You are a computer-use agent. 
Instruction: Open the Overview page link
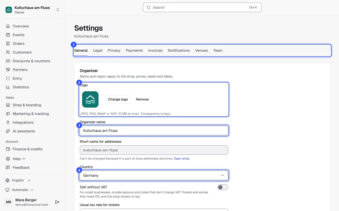click(x=33, y=26)
